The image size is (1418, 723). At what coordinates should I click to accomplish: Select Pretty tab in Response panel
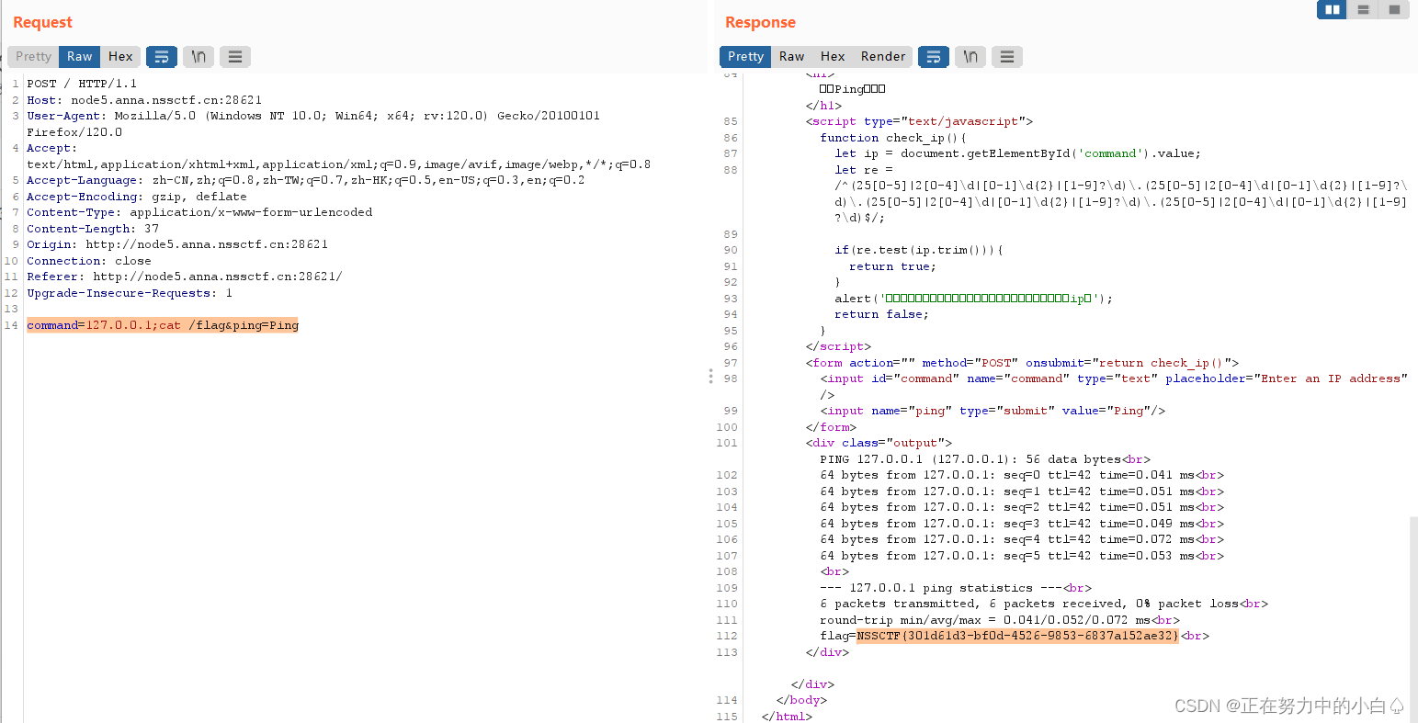point(745,57)
